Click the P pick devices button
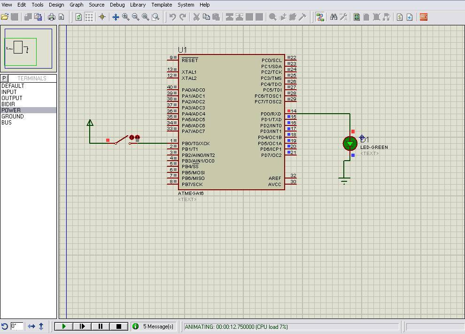The image size is (465, 334). (x=4, y=78)
